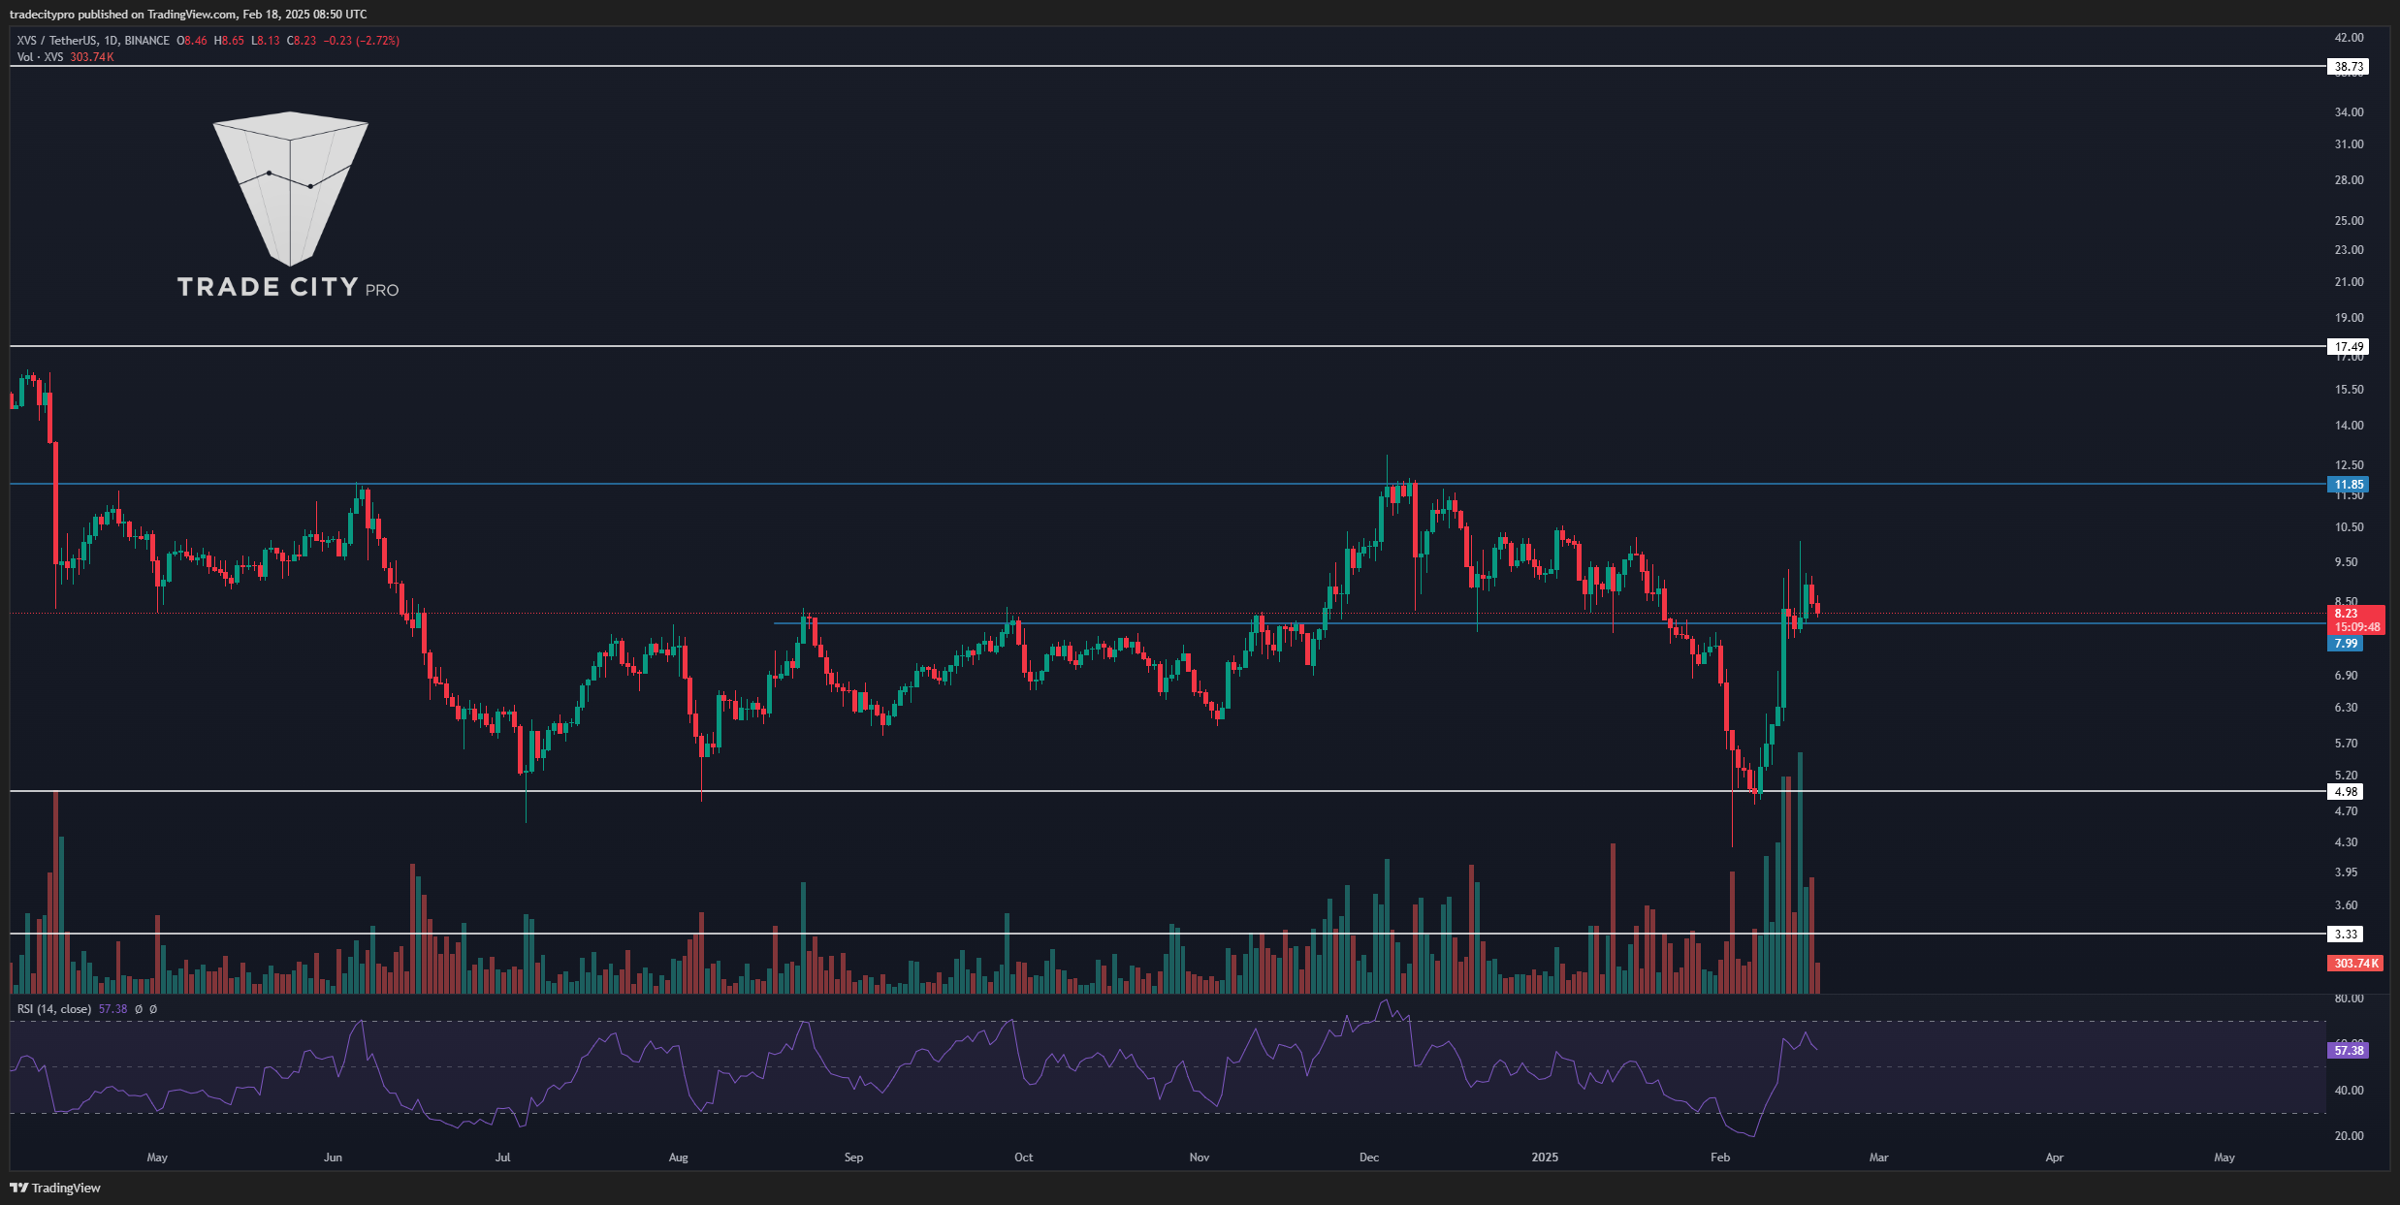Click the 6.90 price axis tick
2400x1205 pixels.
click(x=2346, y=676)
